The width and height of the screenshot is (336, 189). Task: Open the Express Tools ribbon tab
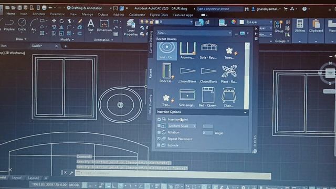(159, 15)
